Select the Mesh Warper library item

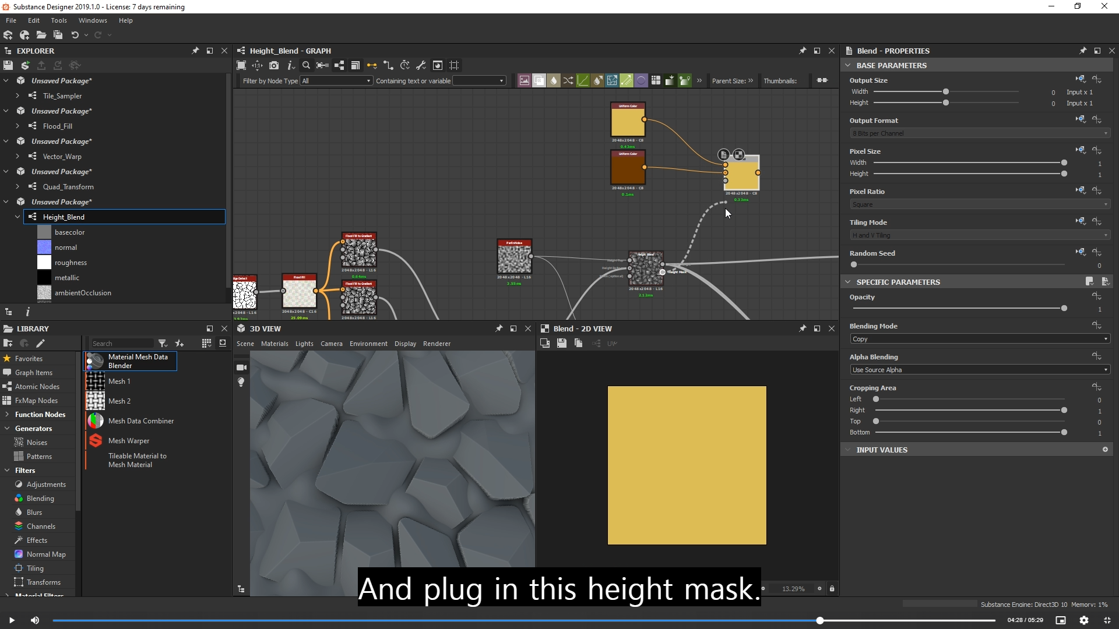click(x=129, y=441)
